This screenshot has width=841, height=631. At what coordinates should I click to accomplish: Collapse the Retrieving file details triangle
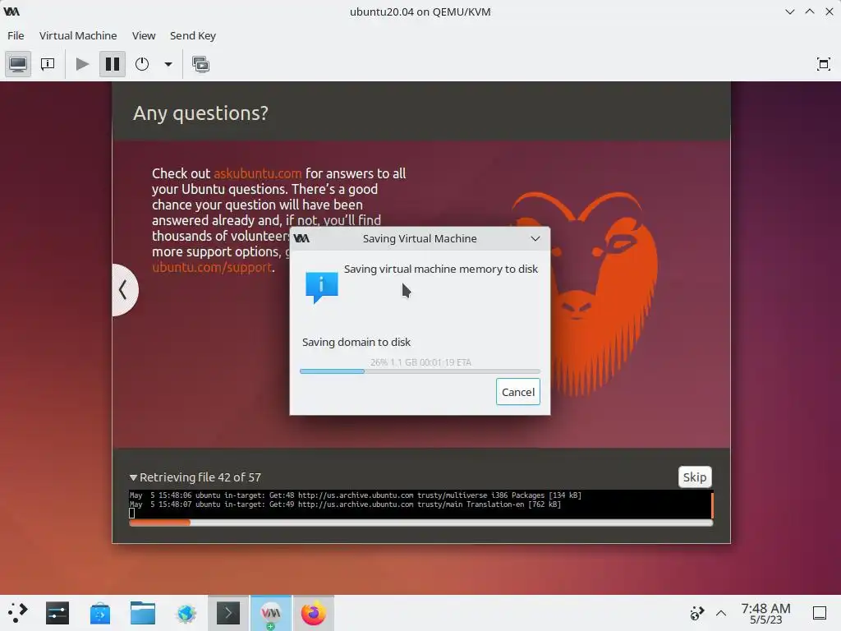pyautogui.click(x=133, y=477)
